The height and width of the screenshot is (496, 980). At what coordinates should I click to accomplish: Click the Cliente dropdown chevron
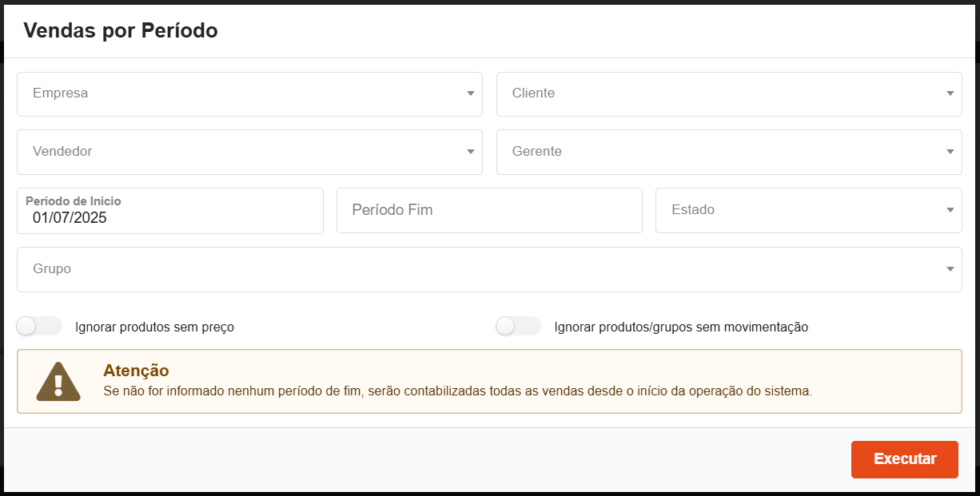point(950,94)
